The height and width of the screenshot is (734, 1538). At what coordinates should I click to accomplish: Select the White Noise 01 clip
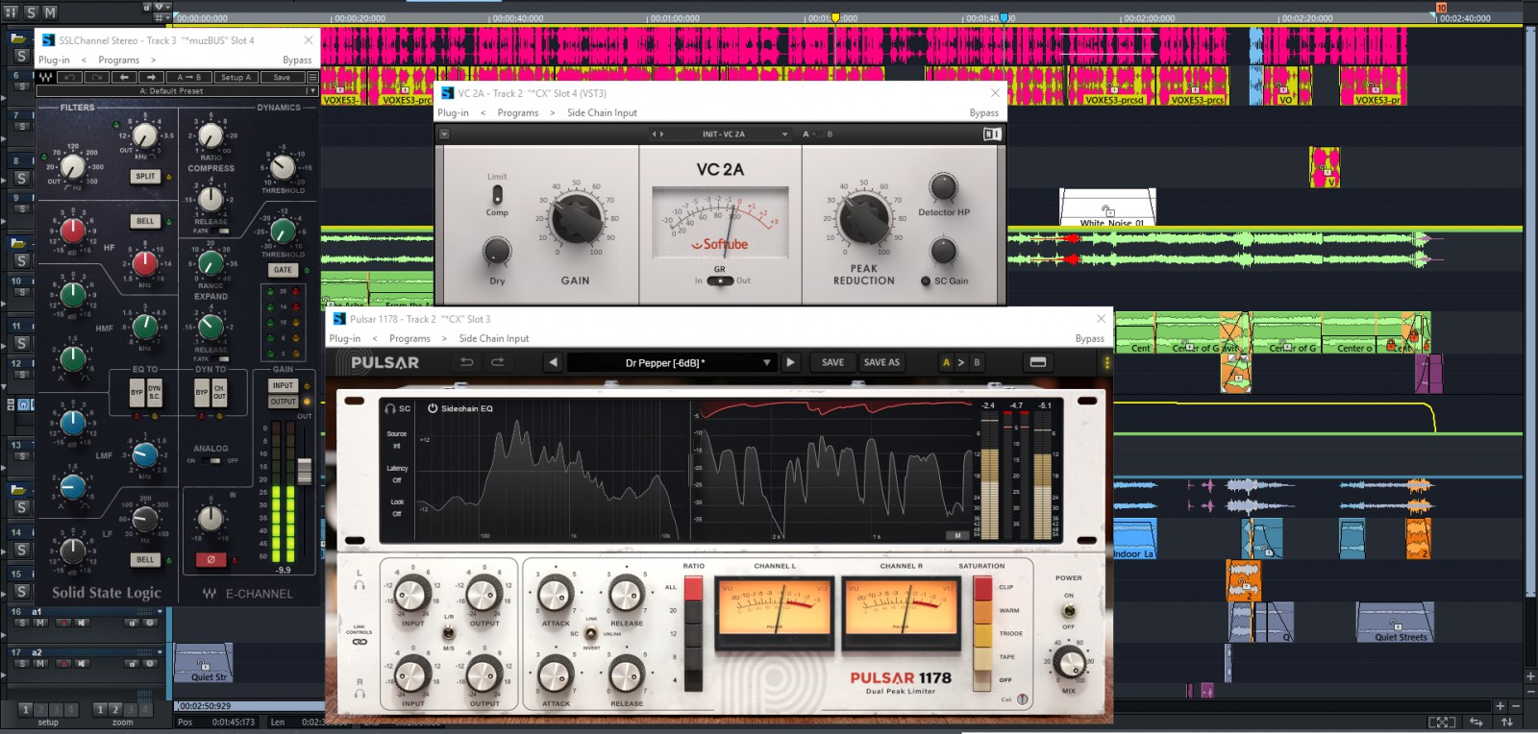click(1107, 208)
